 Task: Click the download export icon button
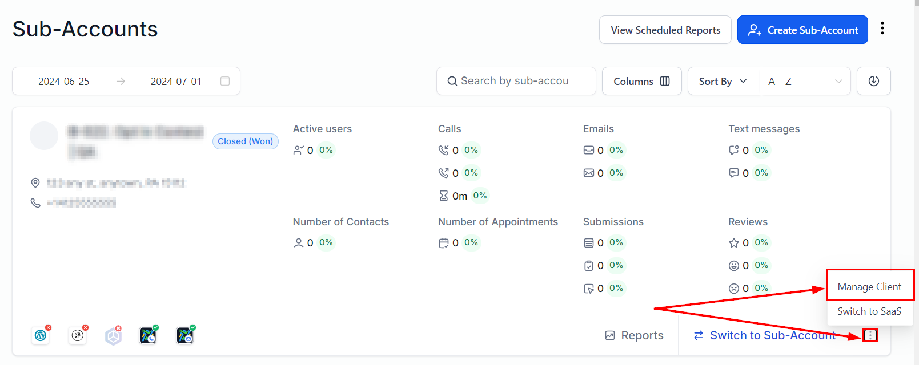873,81
